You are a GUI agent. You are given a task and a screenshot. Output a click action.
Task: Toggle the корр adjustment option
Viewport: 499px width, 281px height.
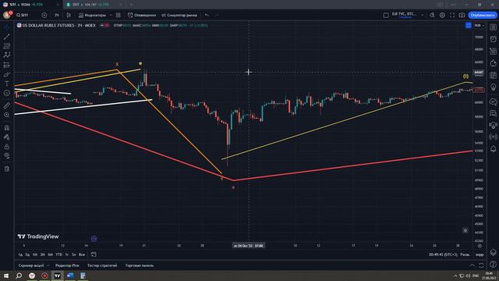tap(480, 254)
